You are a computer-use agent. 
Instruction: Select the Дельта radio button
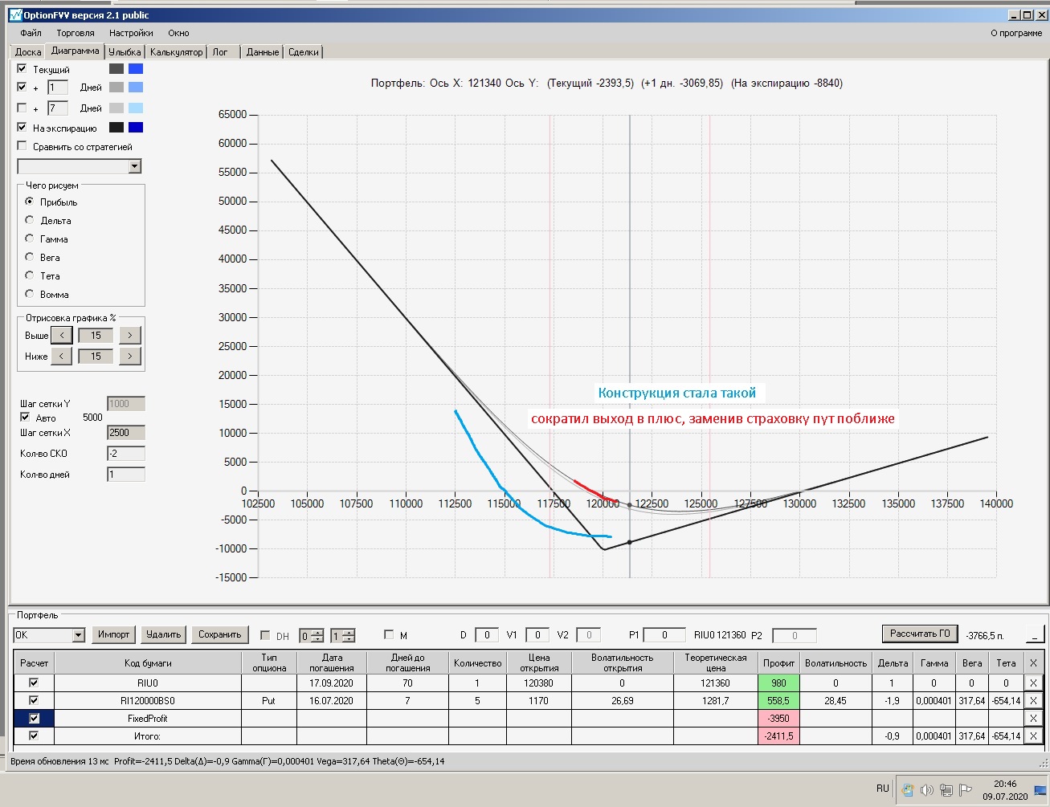pyautogui.click(x=30, y=220)
